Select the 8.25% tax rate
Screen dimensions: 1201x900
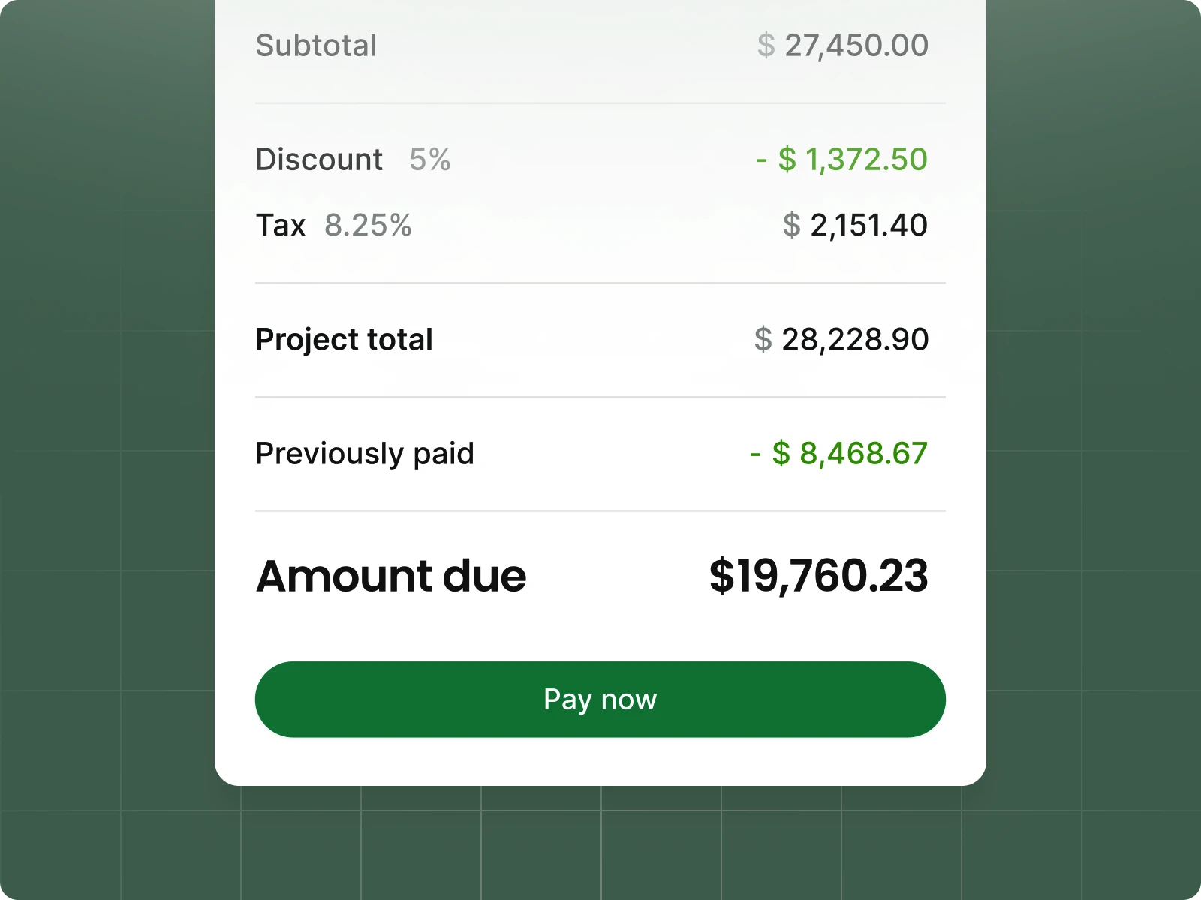click(367, 225)
